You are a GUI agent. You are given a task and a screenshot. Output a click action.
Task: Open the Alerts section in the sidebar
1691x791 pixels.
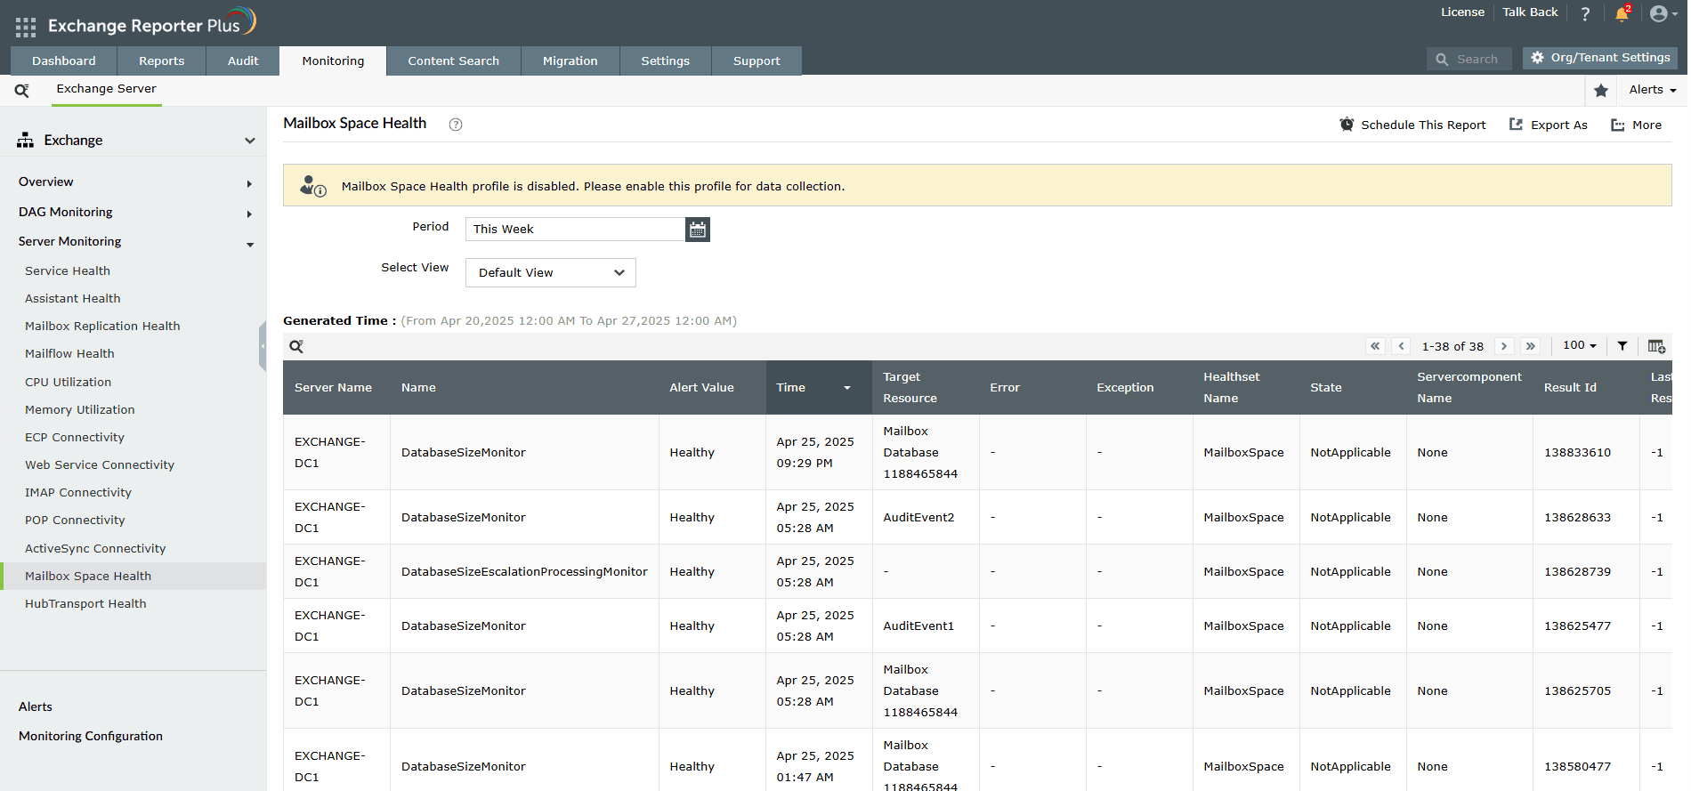pos(36,707)
